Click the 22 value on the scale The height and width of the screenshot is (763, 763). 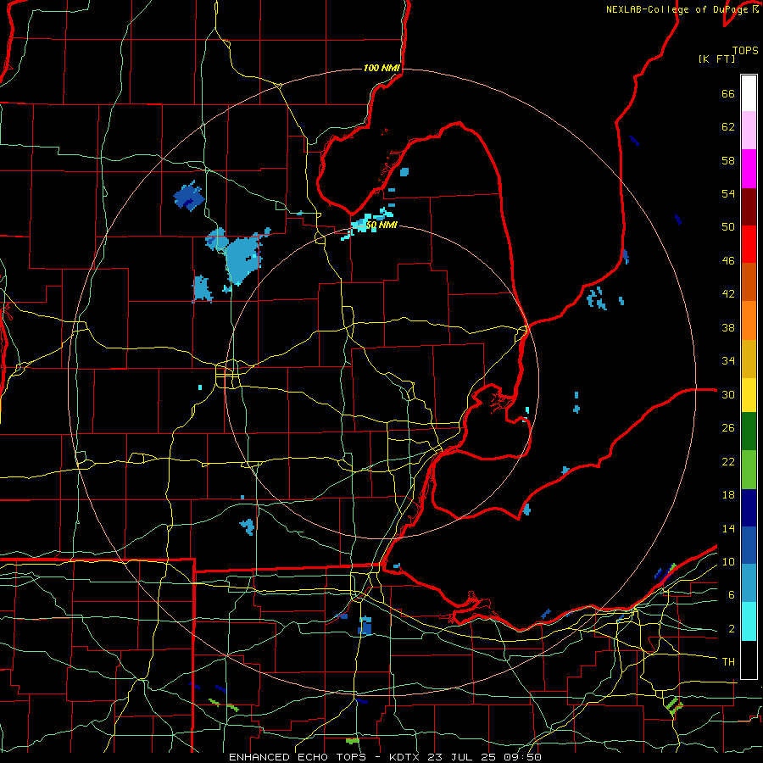728,461
